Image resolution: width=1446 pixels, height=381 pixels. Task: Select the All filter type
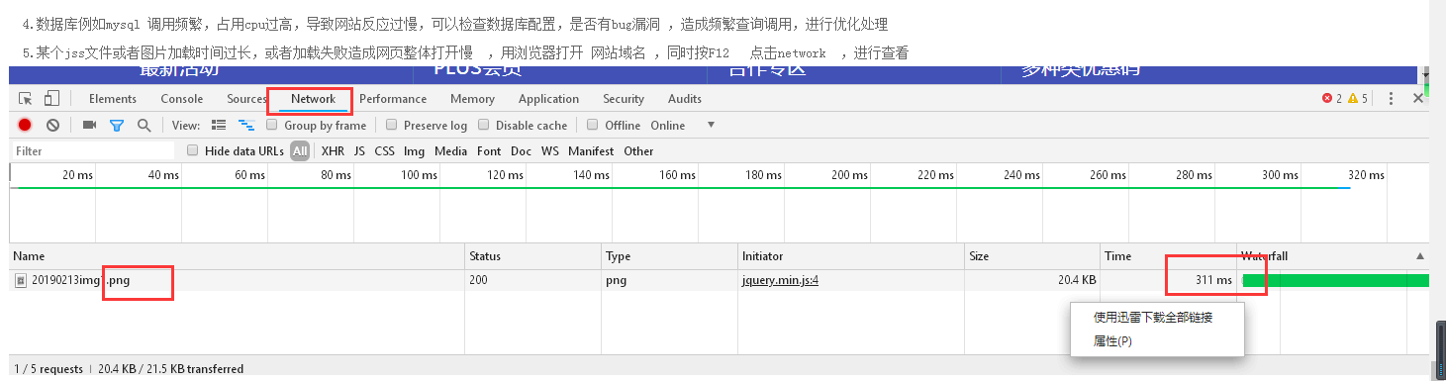[300, 151]
